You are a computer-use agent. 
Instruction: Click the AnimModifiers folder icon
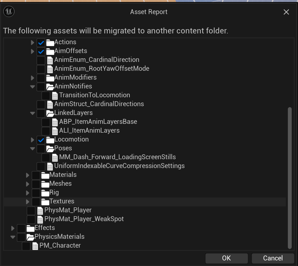pos(50,78)
